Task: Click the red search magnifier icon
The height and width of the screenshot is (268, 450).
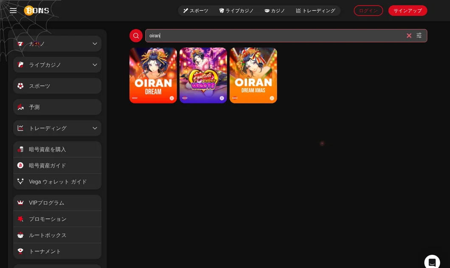Action: click(136, 36)
